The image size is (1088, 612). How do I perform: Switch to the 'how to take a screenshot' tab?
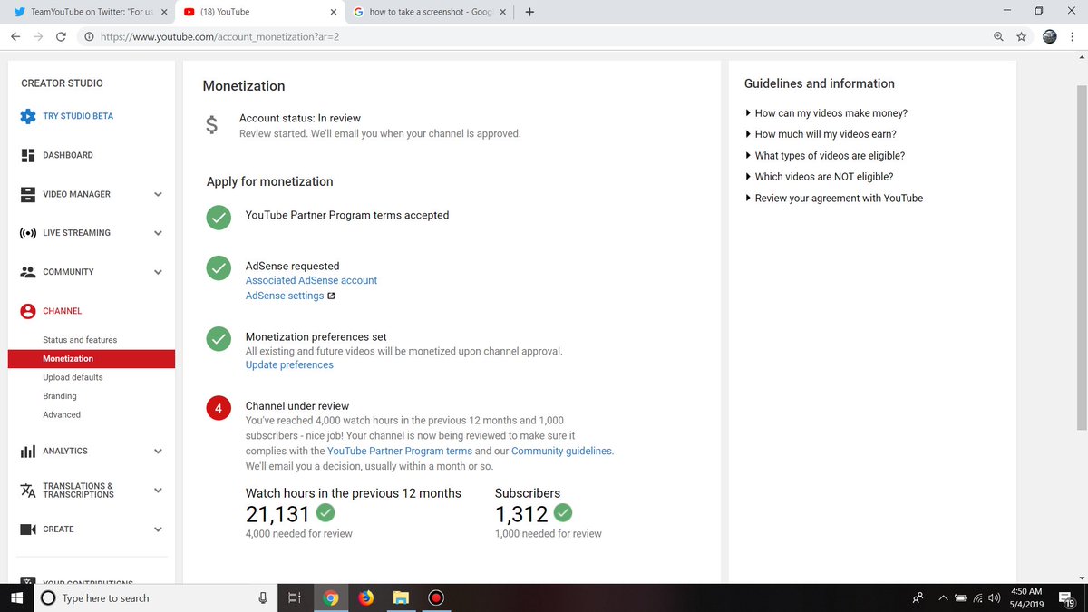429,12
